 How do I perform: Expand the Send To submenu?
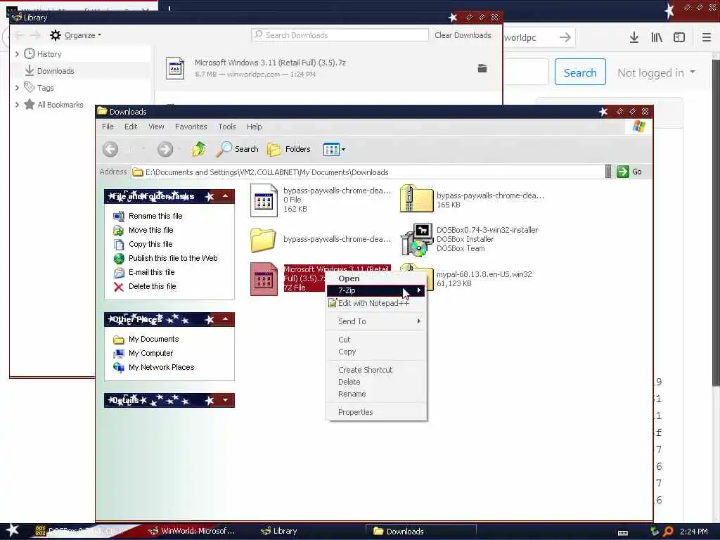375,321
